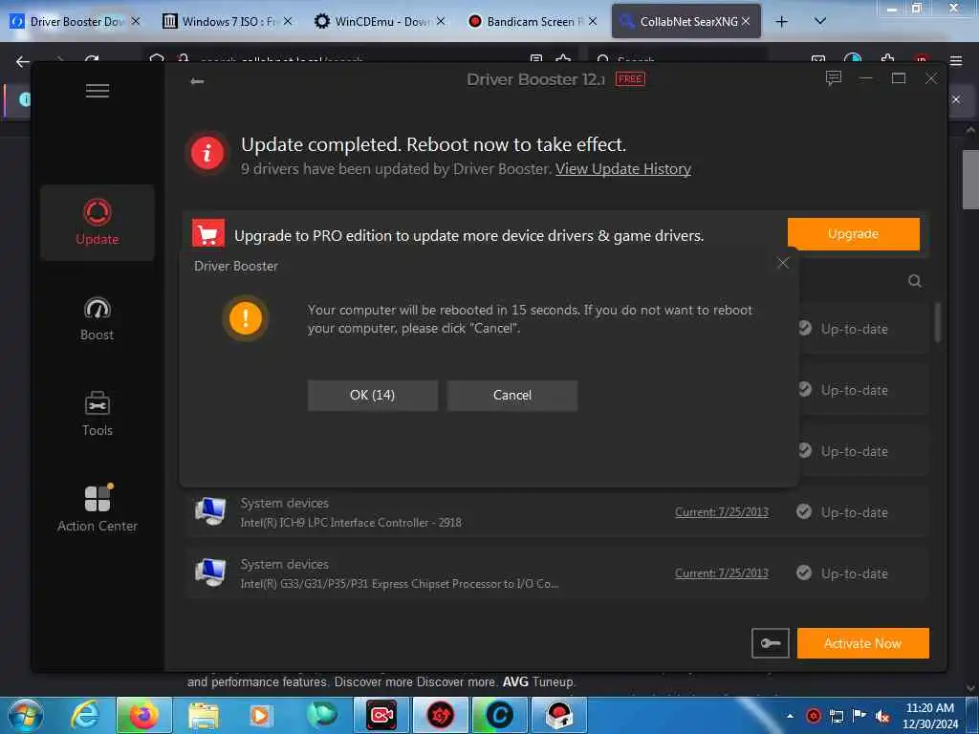Open the feedback chat icon in title bar
This screenshot has height=734, width=979.
pos(834,78)
